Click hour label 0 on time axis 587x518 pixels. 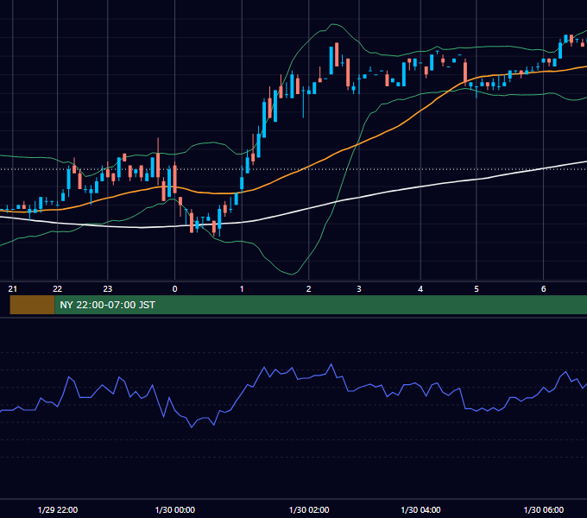(x=174, y=289)
